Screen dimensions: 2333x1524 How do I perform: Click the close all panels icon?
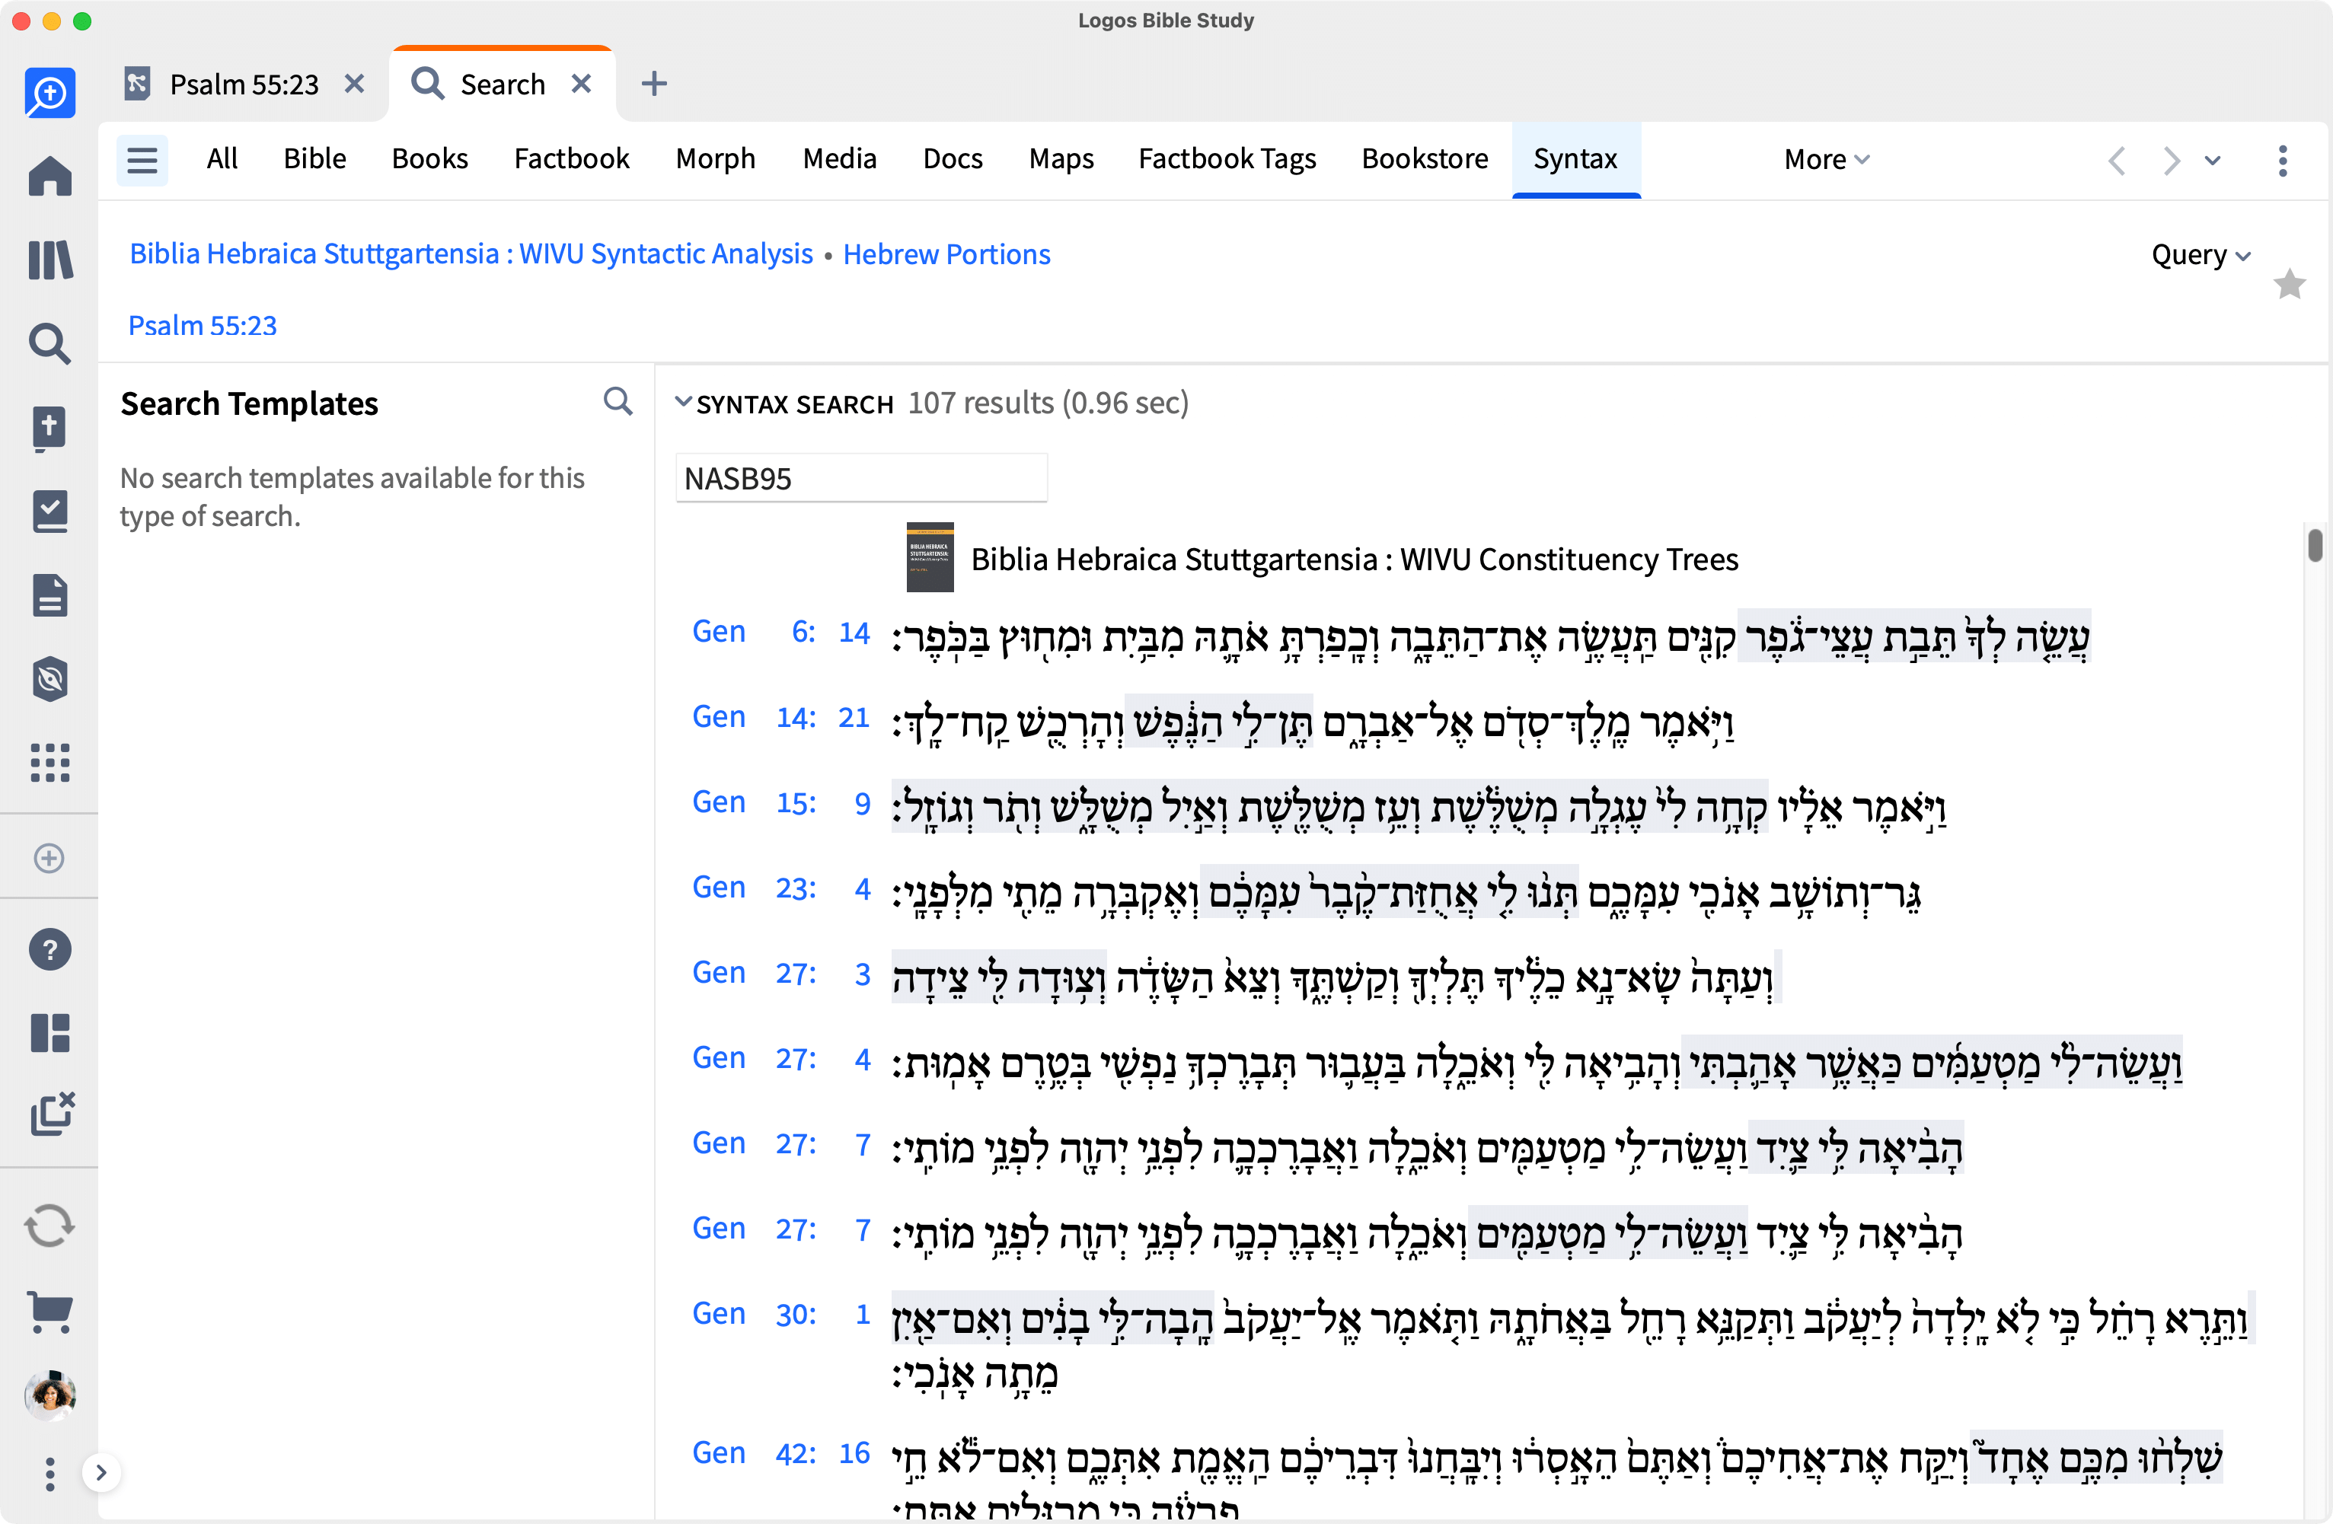pyautogui.click(x=52, y=1114)
